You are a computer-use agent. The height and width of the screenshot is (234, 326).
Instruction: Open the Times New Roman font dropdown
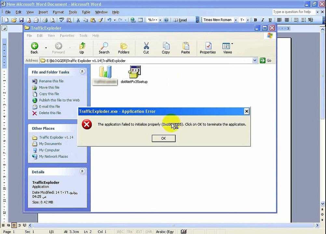coord(236,20)
